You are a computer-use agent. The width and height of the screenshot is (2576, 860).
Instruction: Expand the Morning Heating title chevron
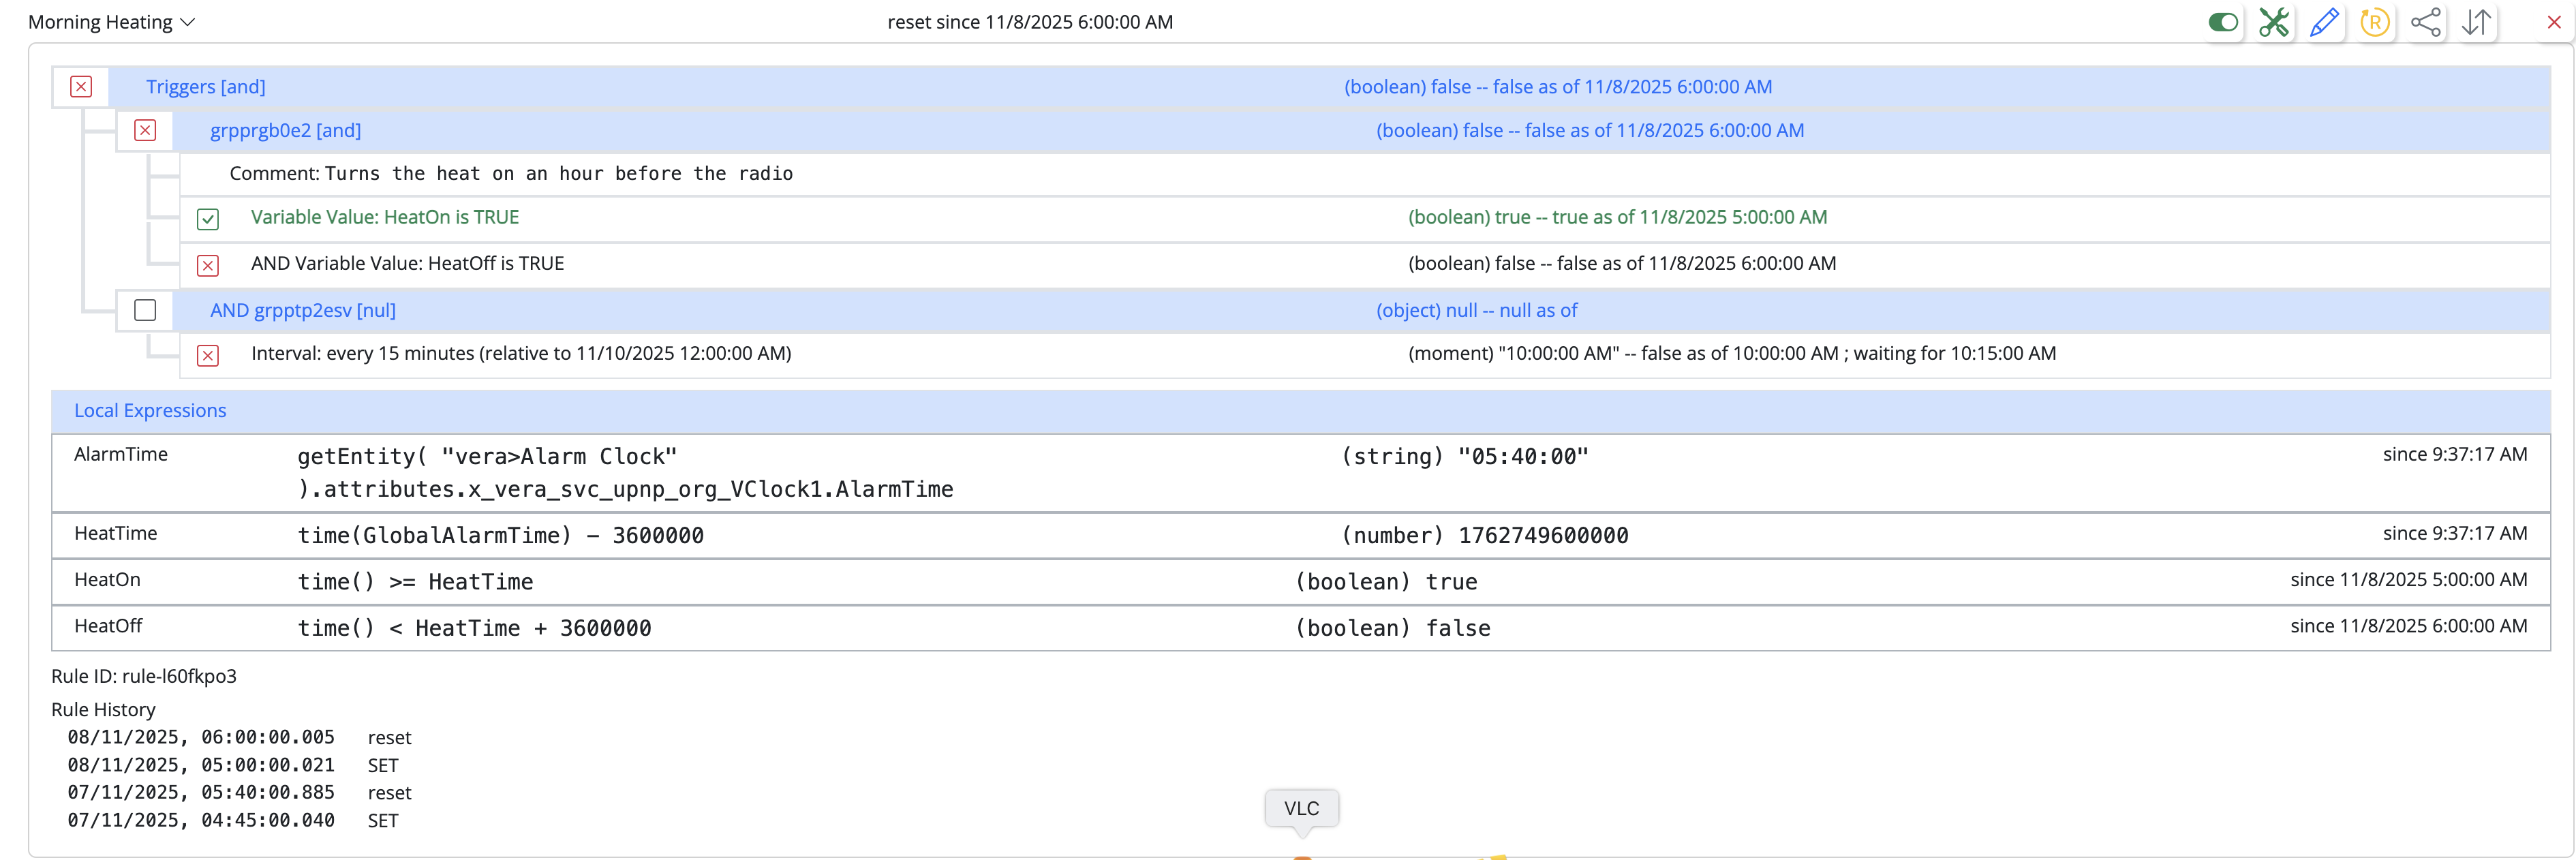(187, 22)
